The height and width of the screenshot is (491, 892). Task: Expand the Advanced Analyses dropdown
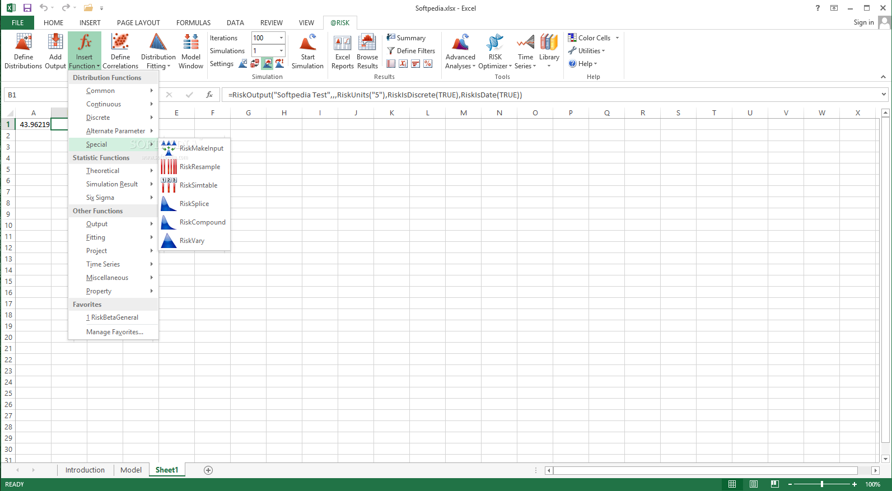pyautogui.click(x=460, y=51)
